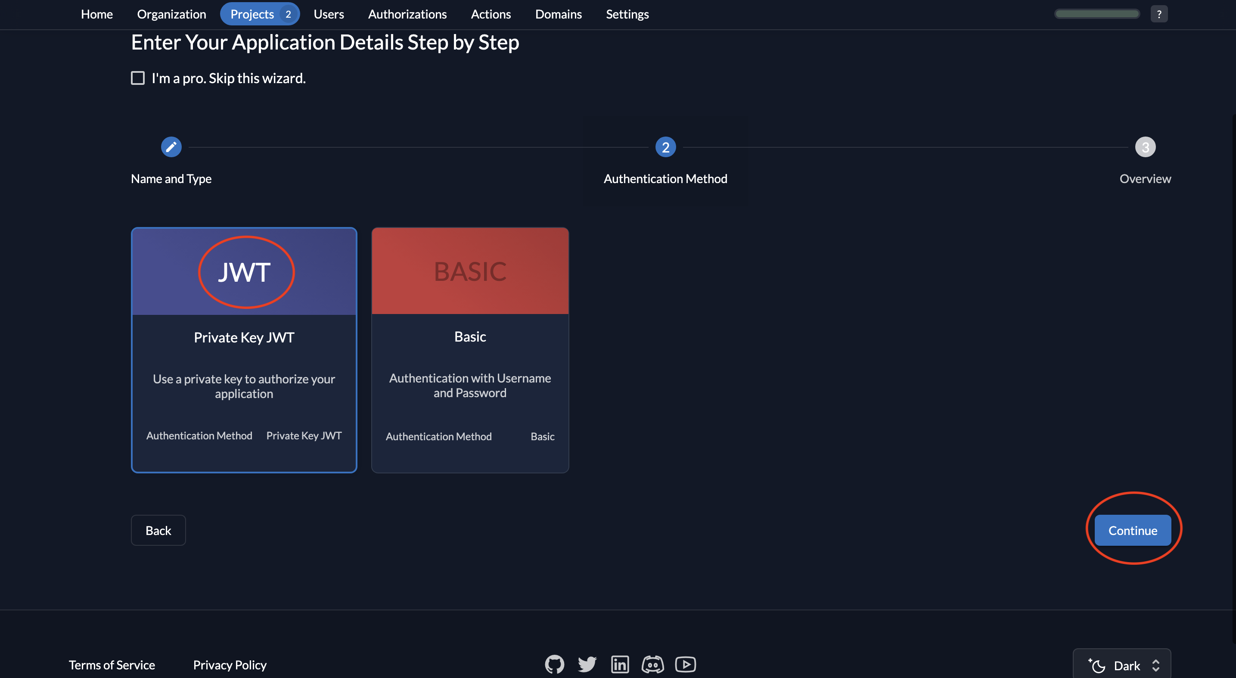The height and width of the screenshot is (678, 1236).
Task: Open the YouTube channel icon
Action: pyautogui.click(x=685, y=664)
